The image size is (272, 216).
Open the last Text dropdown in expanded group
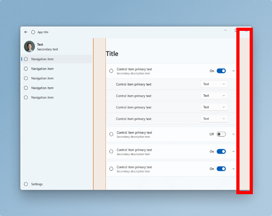click(214, 119)
